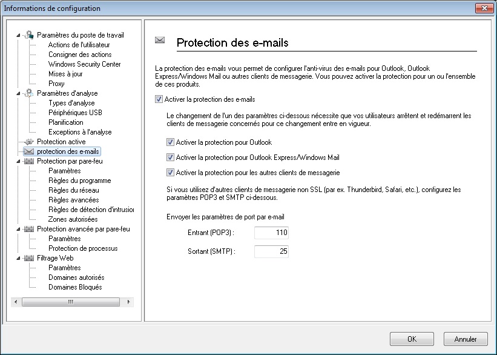Disable protection pour les autres clients de messagerie
Viewport: 497px width, 355px height.
click(170, 173)
